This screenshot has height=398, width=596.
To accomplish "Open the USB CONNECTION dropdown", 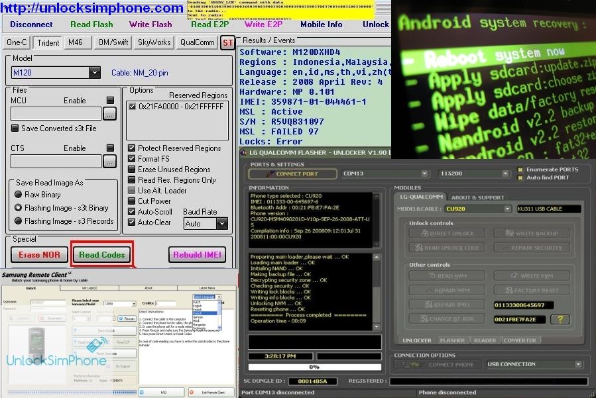I will 577,365.
